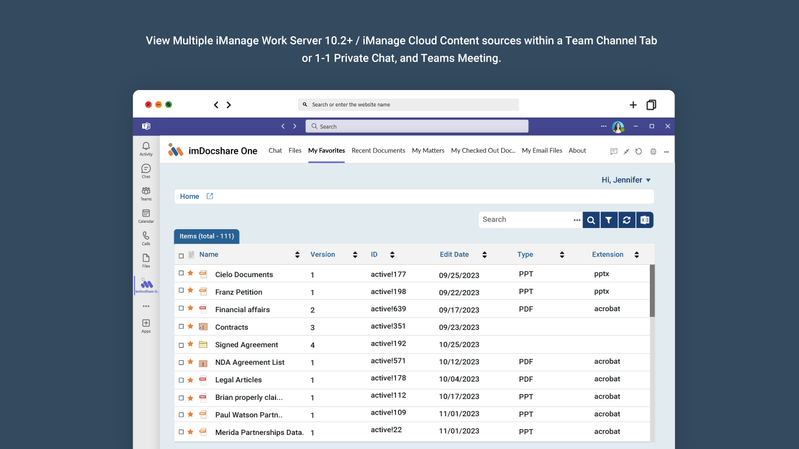
Task: Open search options ellipsis in Search box
Action: (x=577, y=220)
